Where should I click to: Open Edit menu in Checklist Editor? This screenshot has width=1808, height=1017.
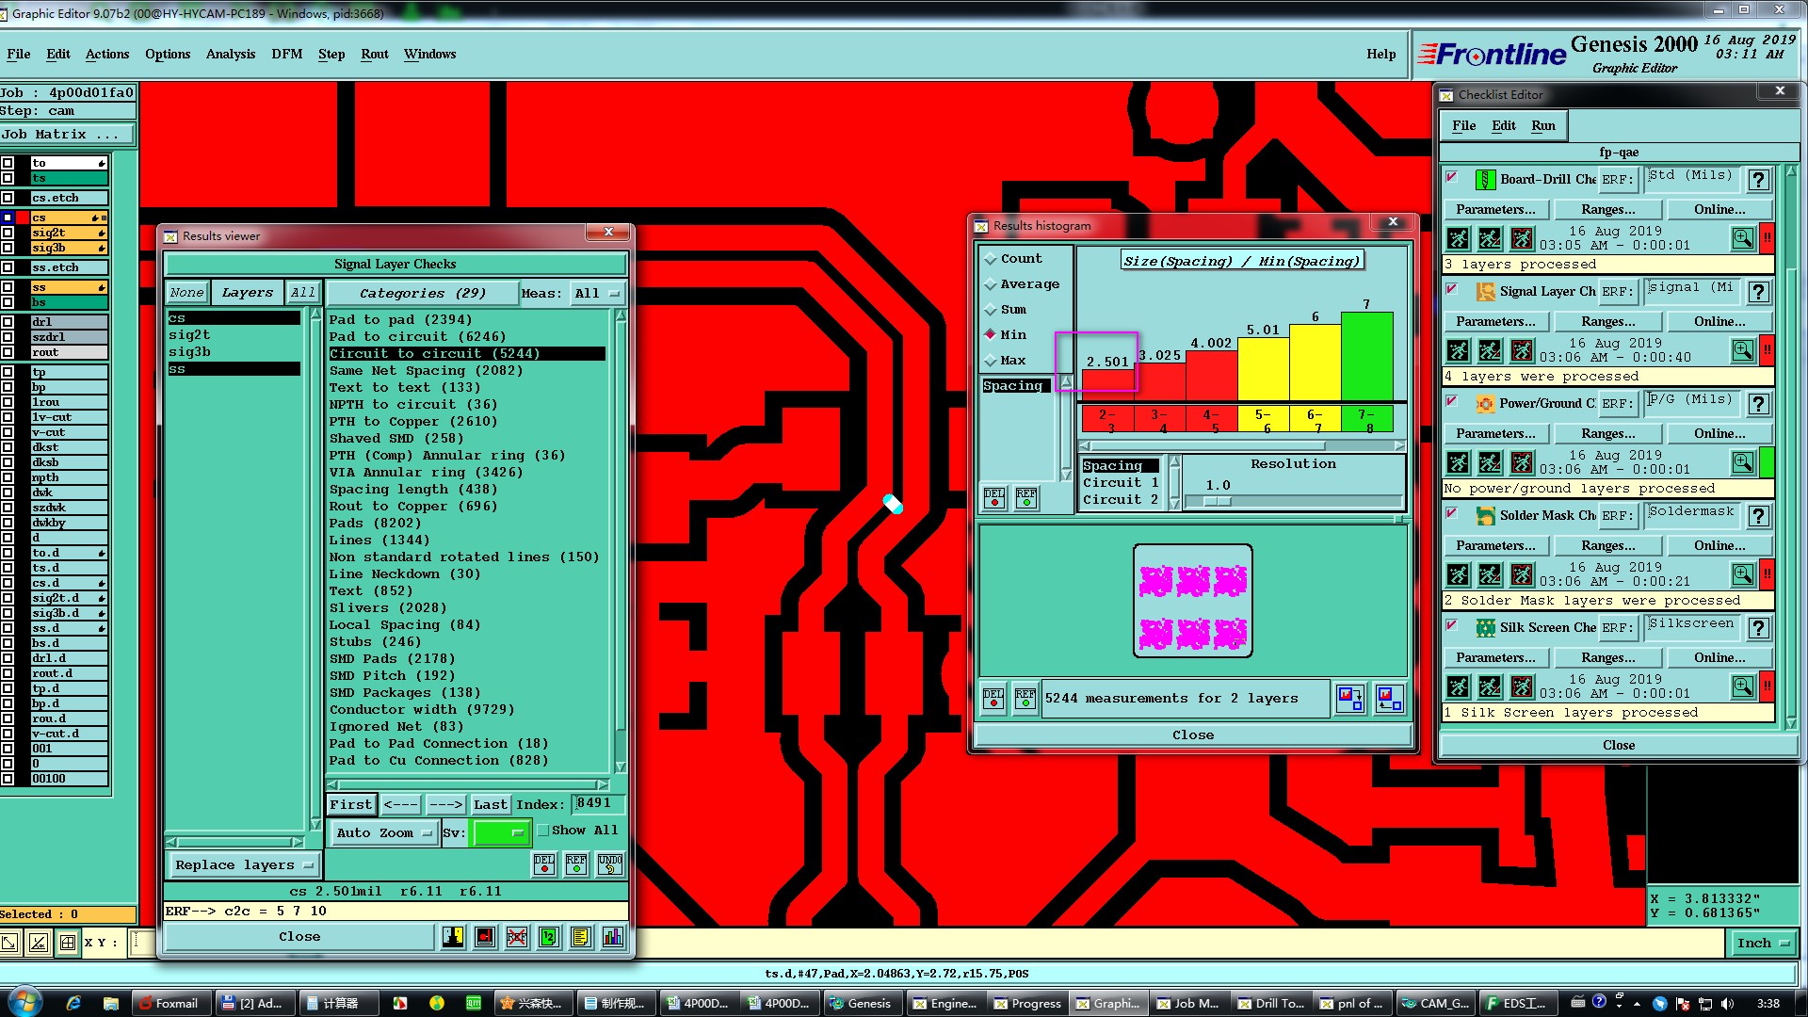[x=1504, y=125]
